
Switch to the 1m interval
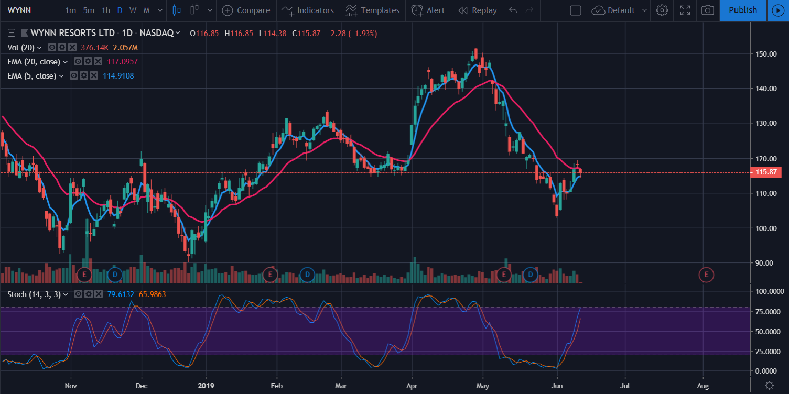coord(70,10)
